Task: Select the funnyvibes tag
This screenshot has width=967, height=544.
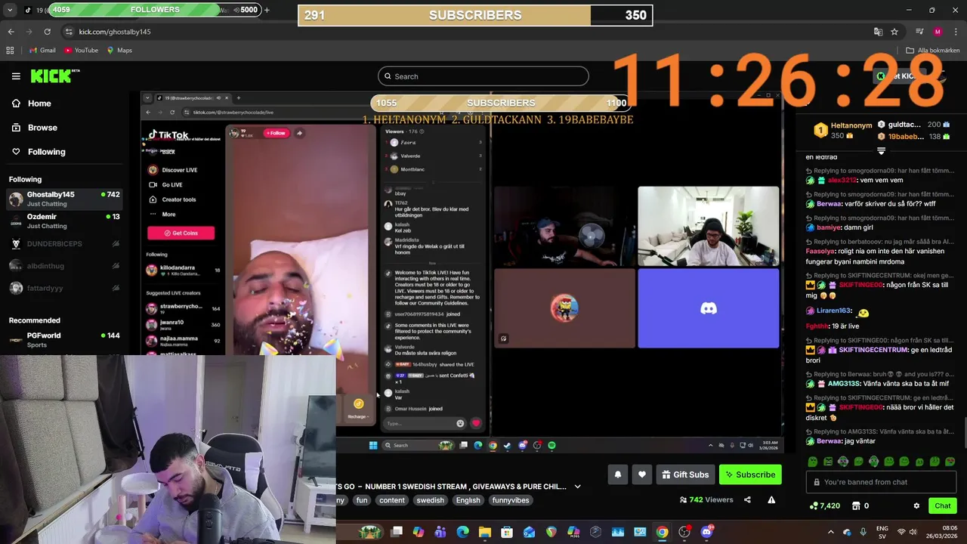Action: tap(511, 500)
